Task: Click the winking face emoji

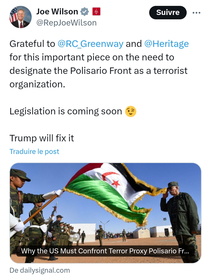Action: tap(131, 111)
